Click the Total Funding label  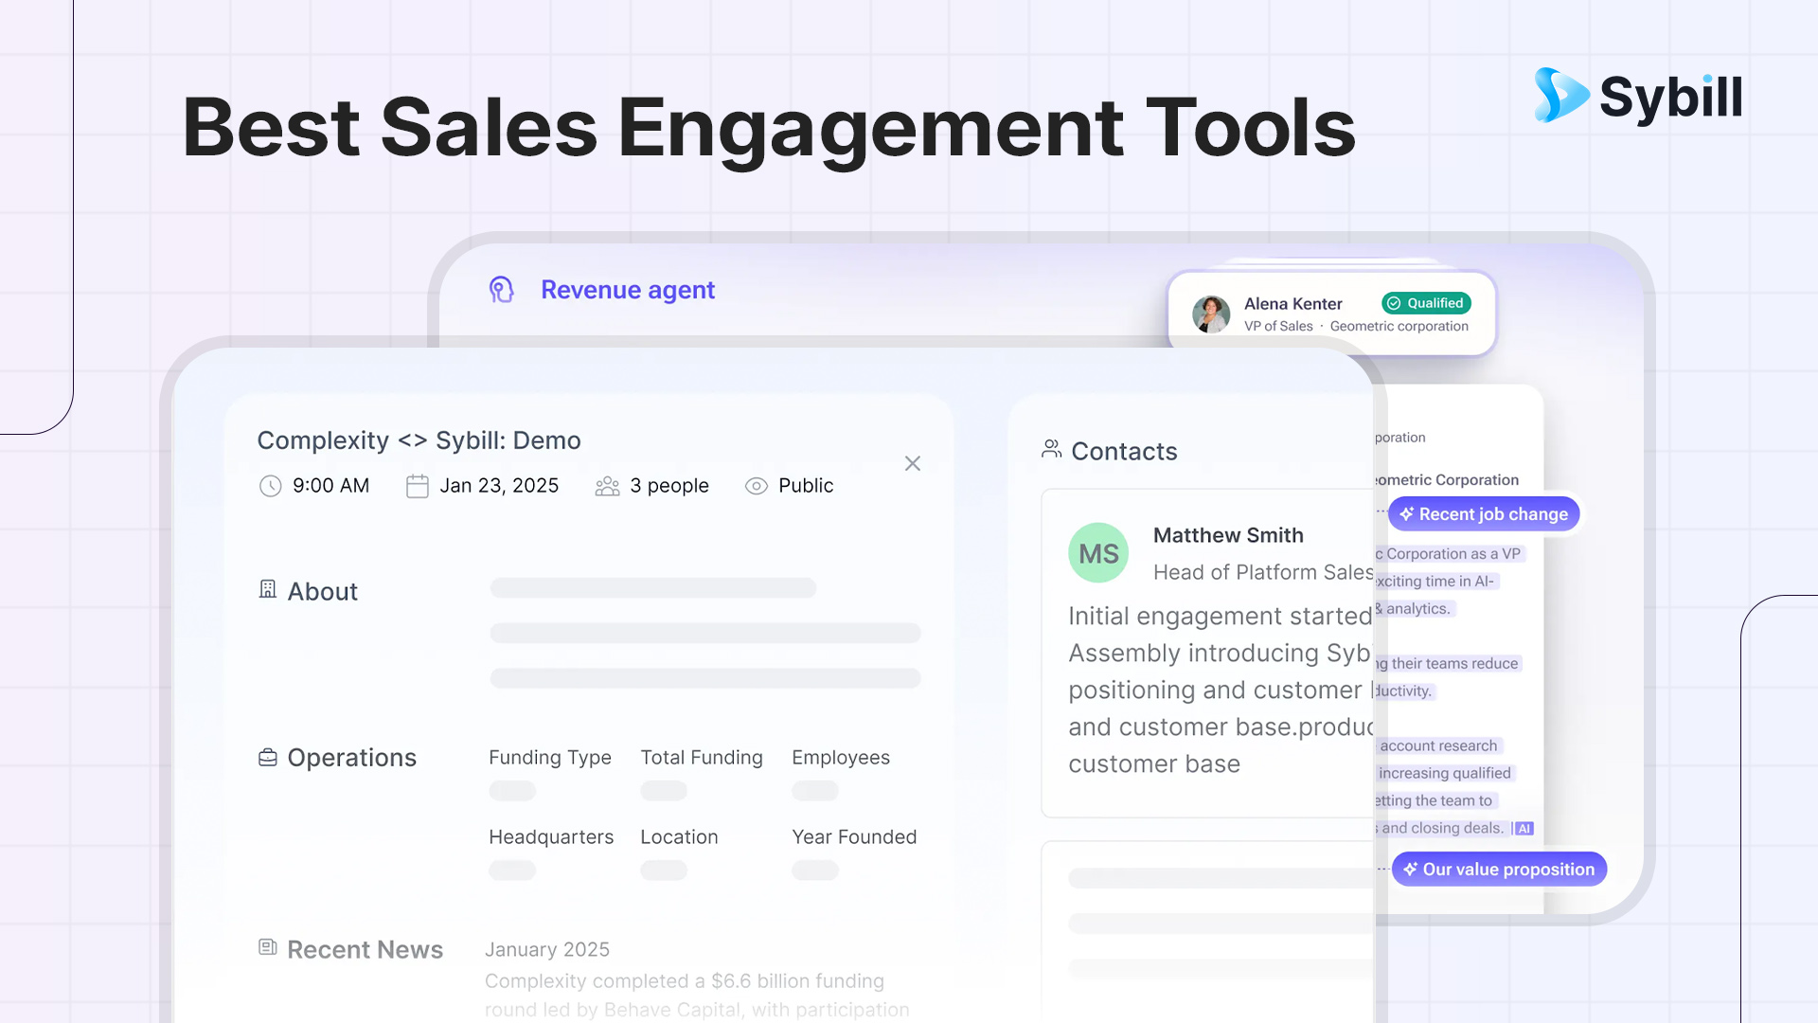coord(702,758)
